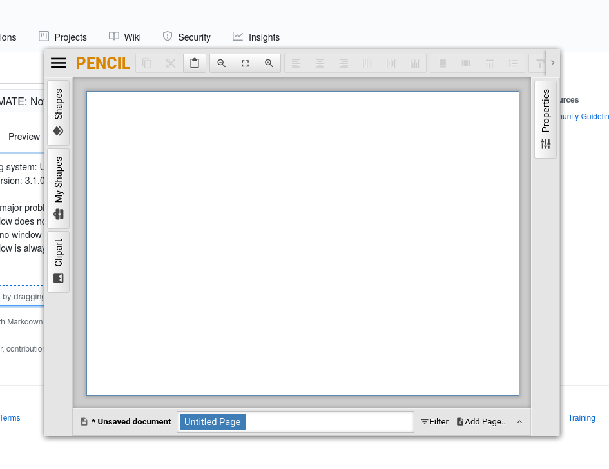This screenshot has width=609, height=469.
Task: Switch to Preview tab in the issue editor
Action: tap(24, 137)
